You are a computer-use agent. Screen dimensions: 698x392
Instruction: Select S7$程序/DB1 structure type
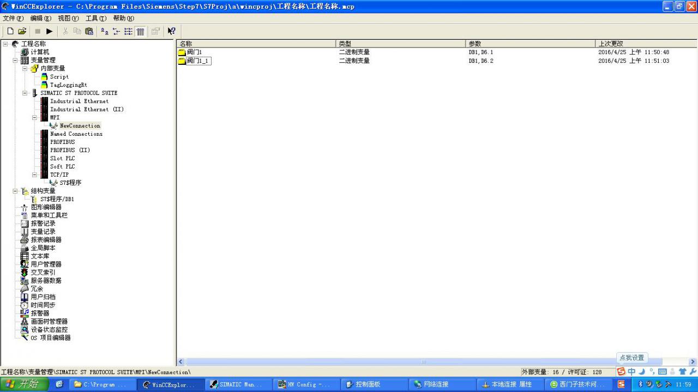[57, 199]
